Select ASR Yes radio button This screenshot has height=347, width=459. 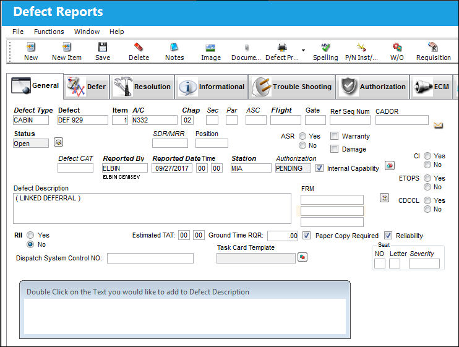302,136
